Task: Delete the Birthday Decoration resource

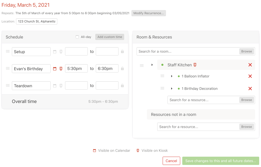Action: (x=250, y=89)
